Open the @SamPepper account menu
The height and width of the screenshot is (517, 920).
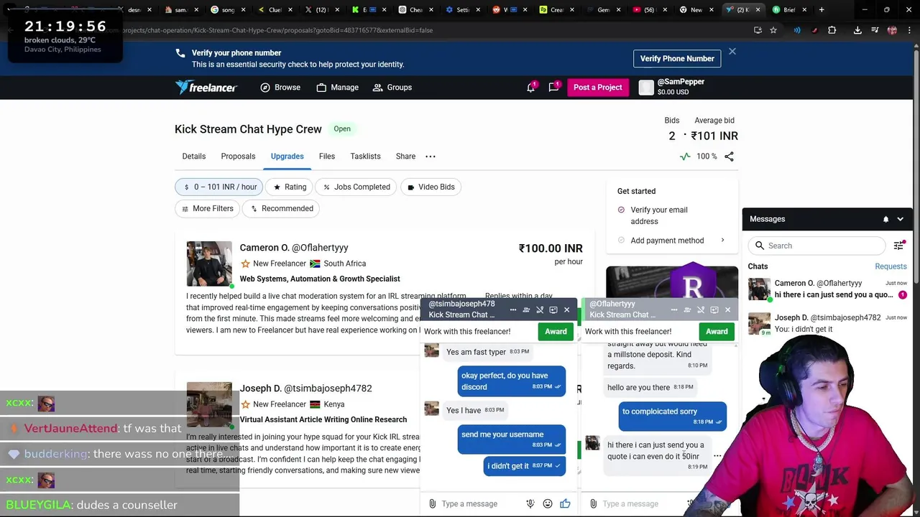(672, 87)
